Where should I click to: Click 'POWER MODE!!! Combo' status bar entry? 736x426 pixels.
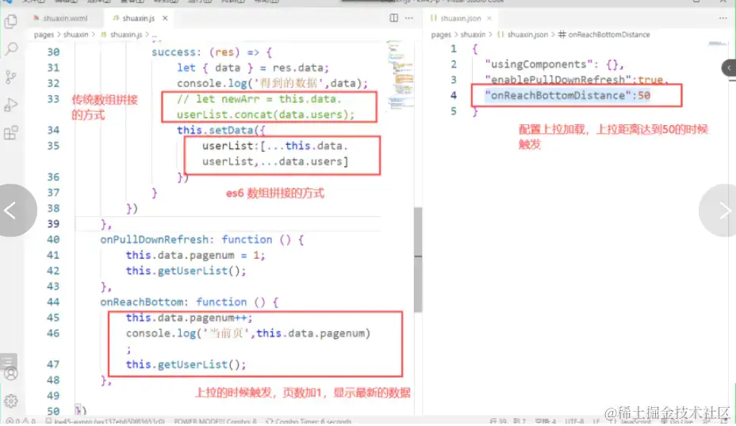pyautogui.click(x=216, y=420)
